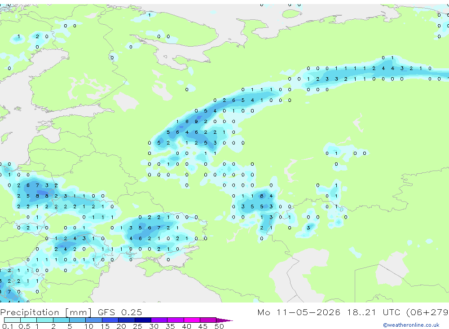Click the 'Mo 11-05-2026' date text

tap(299, 312)
